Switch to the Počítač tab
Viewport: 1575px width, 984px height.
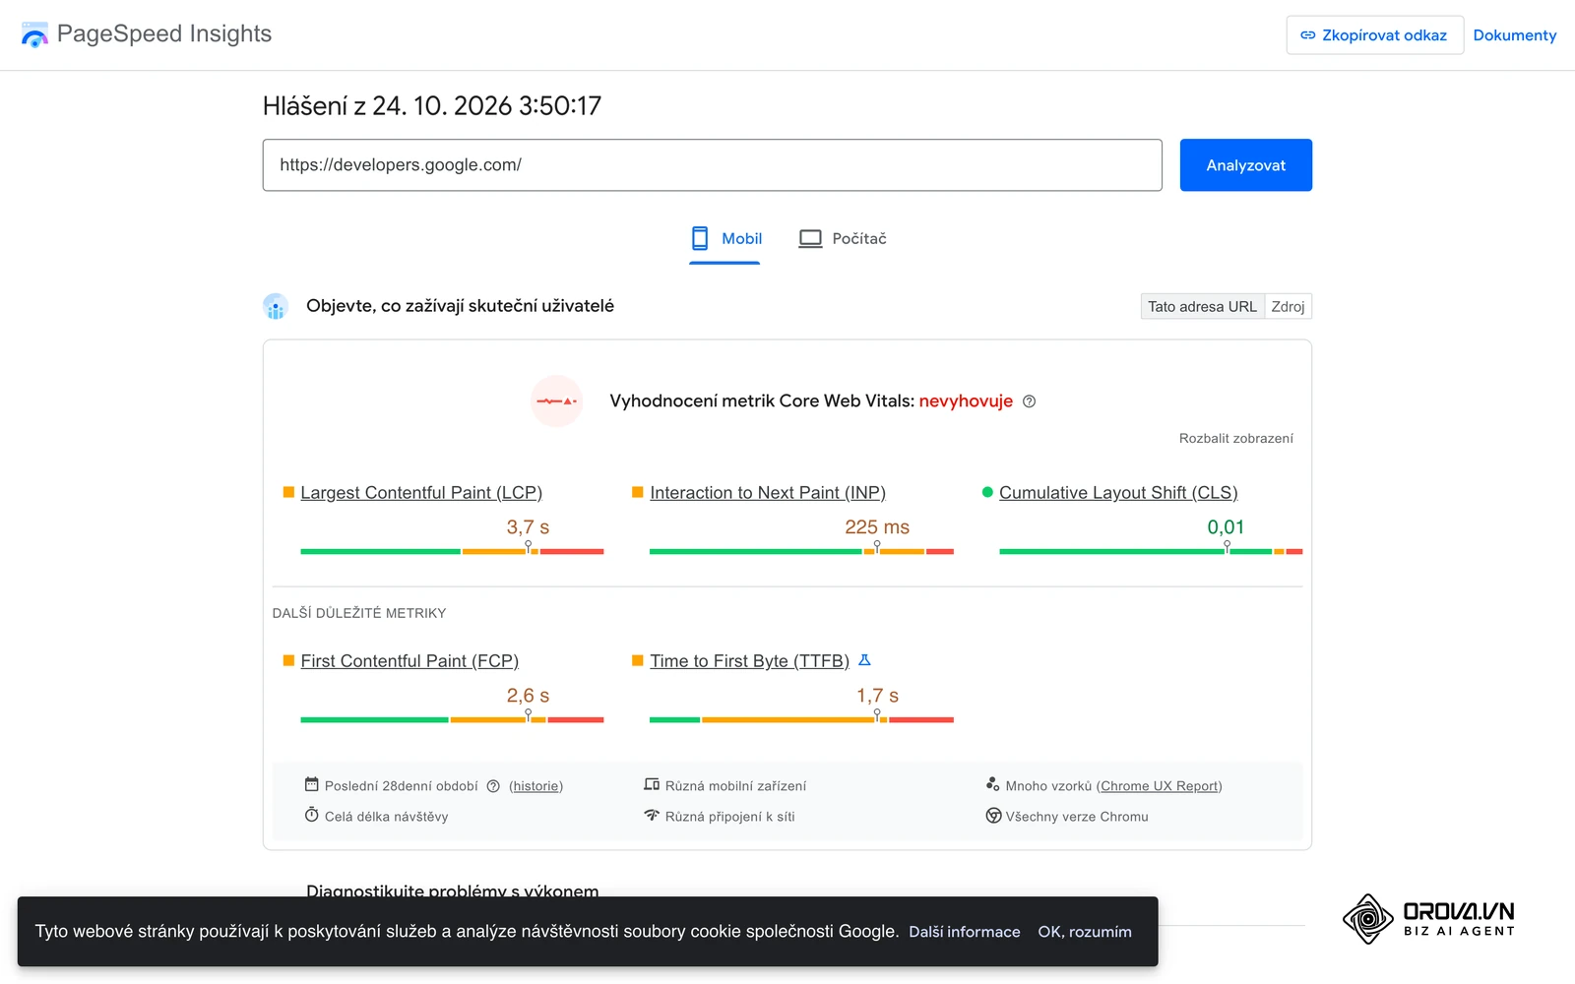843,239
